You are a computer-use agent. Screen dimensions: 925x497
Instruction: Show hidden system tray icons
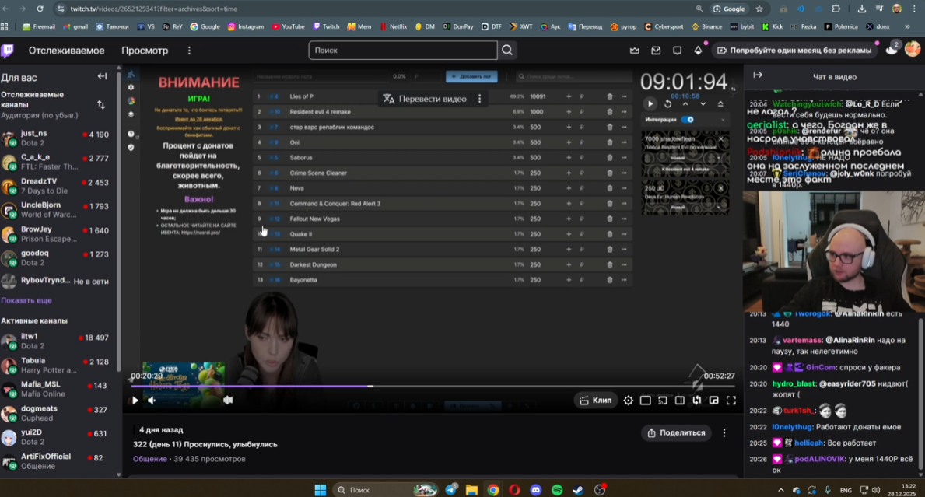(780, 490)
